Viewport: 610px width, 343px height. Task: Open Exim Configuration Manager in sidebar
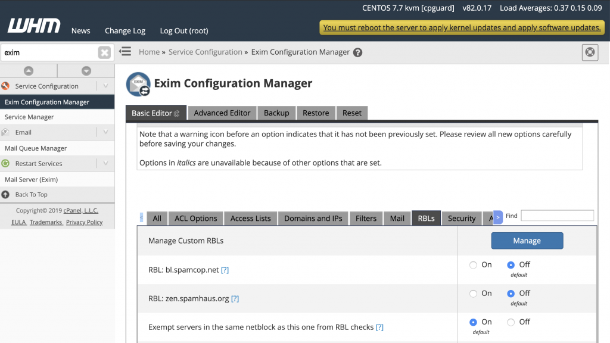[57, 102]
